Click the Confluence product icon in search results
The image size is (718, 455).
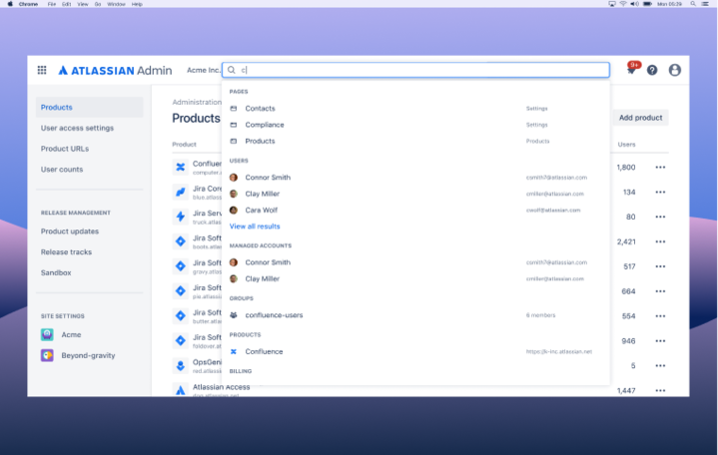(x=234, y=351)
